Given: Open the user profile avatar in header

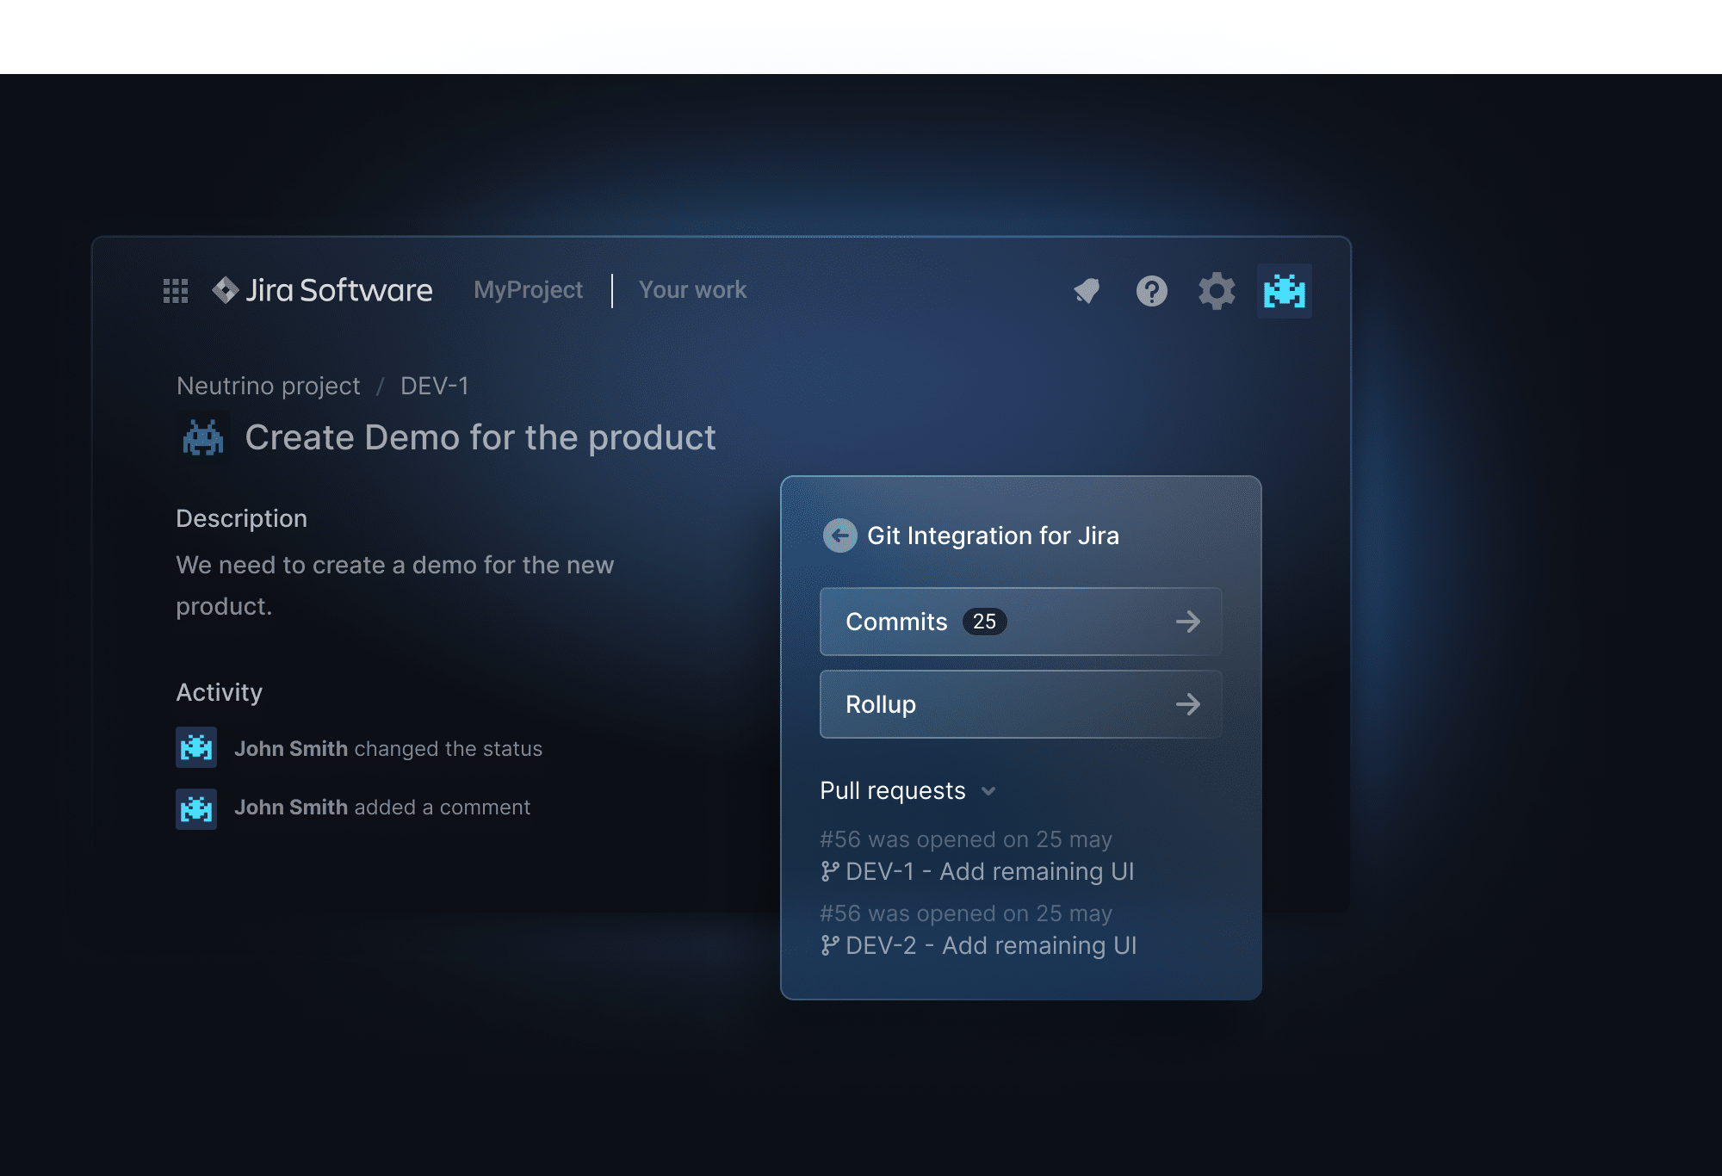Looking at the screenshot, I should click(x=1285, y=291).
